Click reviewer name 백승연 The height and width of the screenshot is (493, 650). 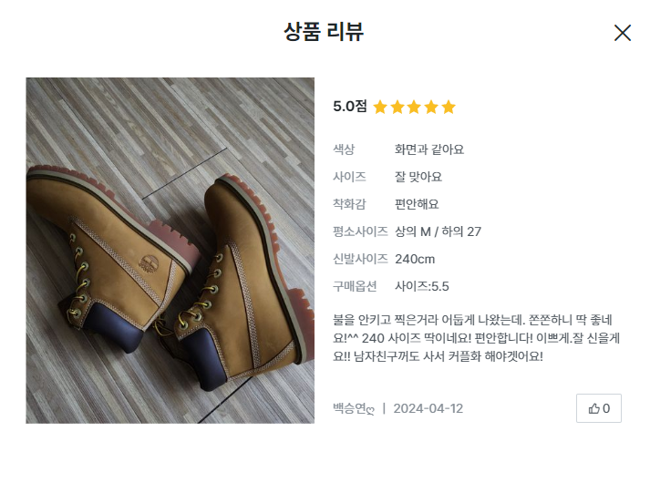[354, 408]
